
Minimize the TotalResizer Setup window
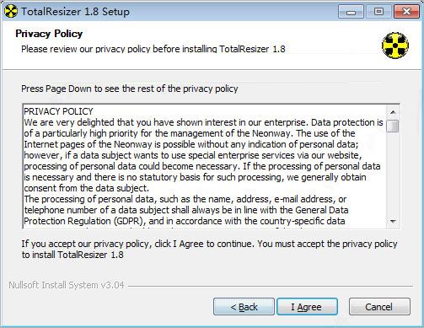pos(351,12)
